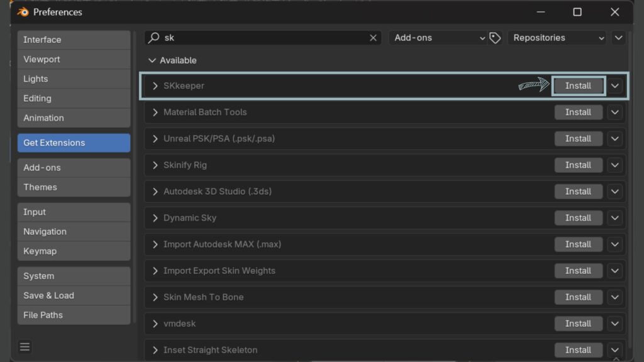The width and height of the screenshot is (644, 362).
Task: Expand Inset Straight Skeleton entry
Action: pyautogui.click(x=155, y=350)
